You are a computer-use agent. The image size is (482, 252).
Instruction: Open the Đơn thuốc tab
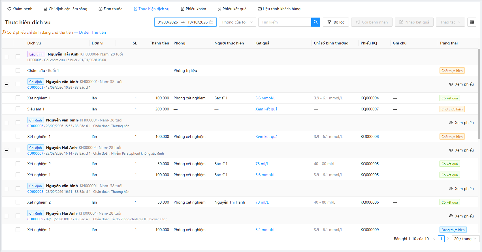point(110,9)
